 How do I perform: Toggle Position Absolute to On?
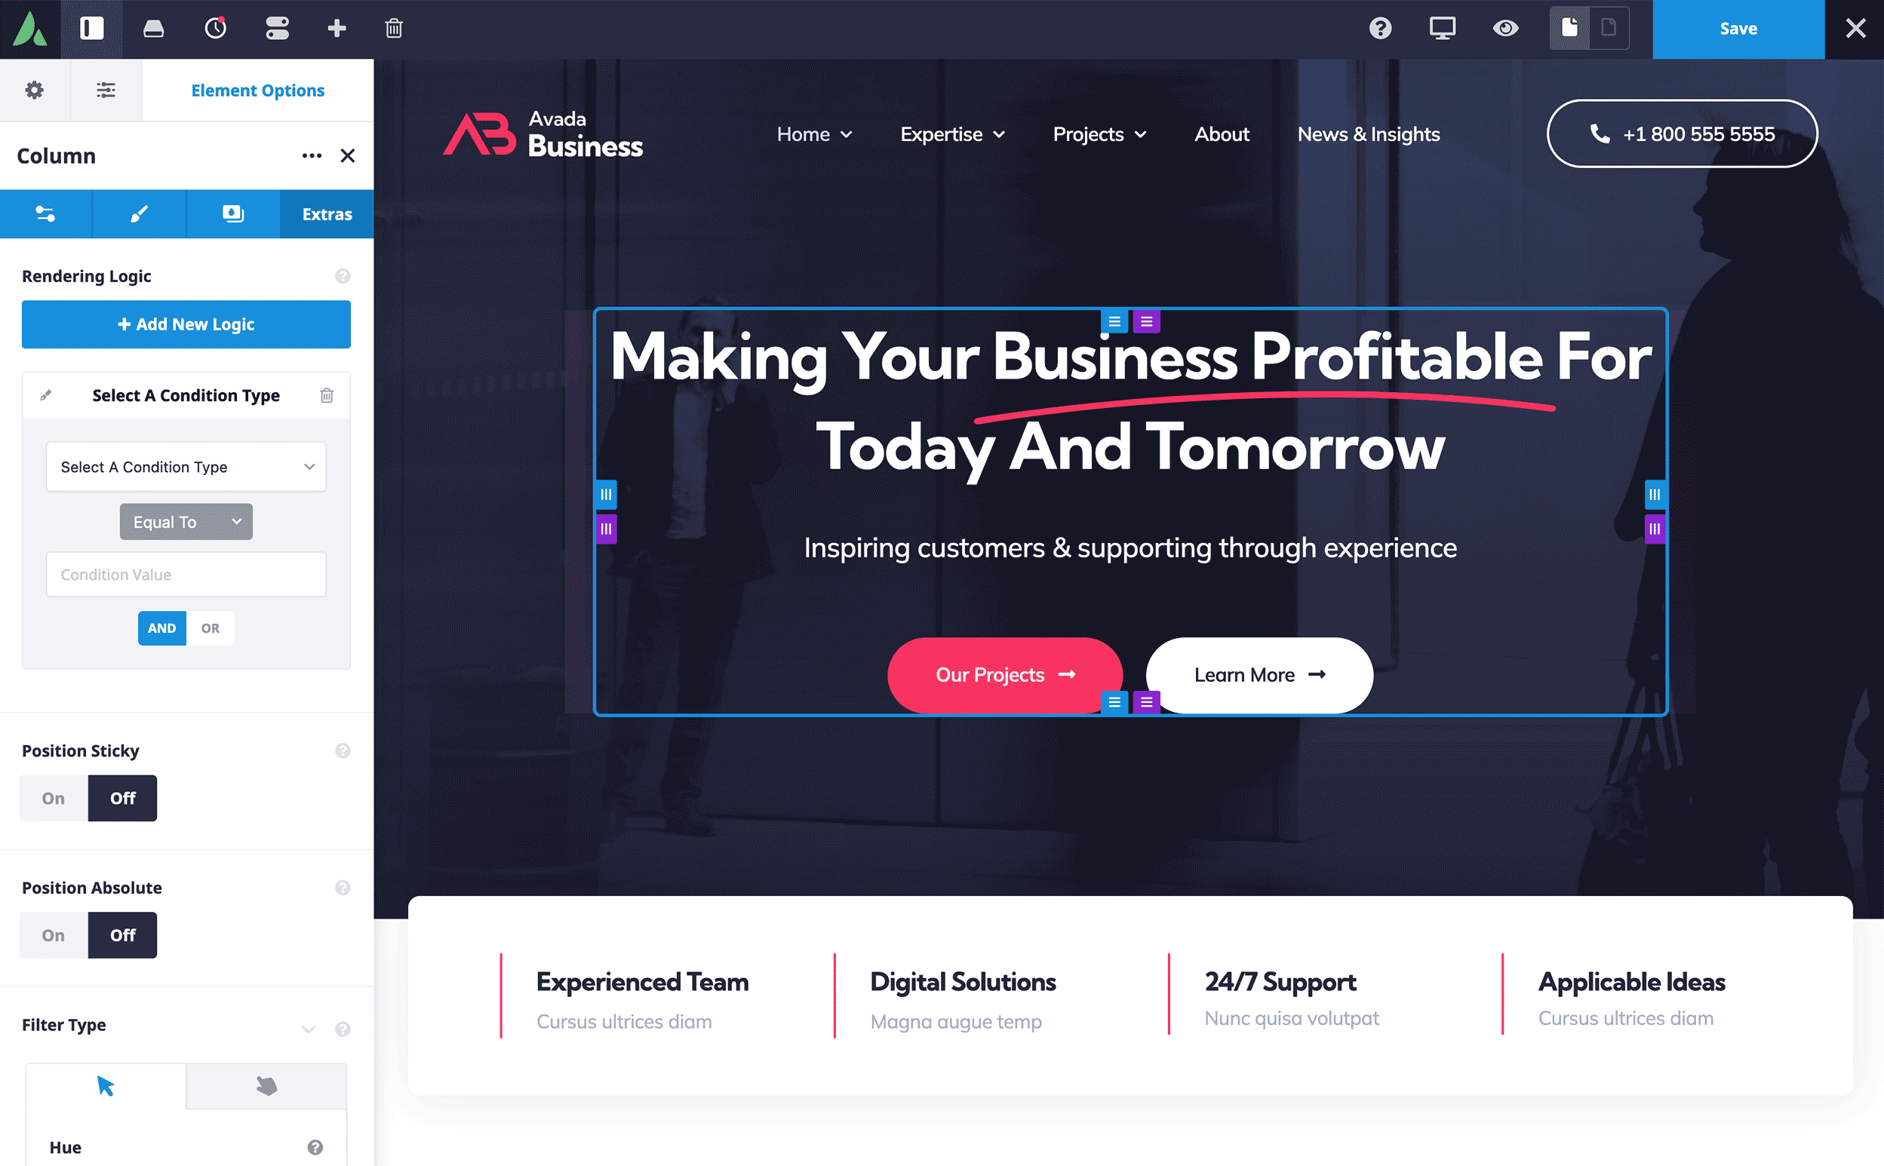pyautogui.click(x=54, y=934)
